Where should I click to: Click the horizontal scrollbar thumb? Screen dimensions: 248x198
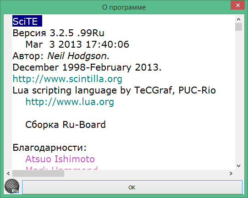(38, 174)
